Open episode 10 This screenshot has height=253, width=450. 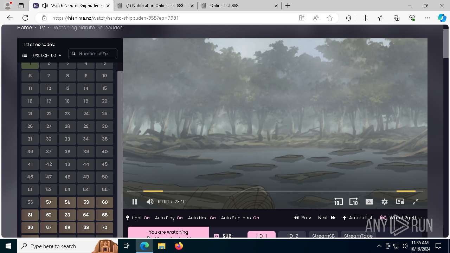point(104,76)
